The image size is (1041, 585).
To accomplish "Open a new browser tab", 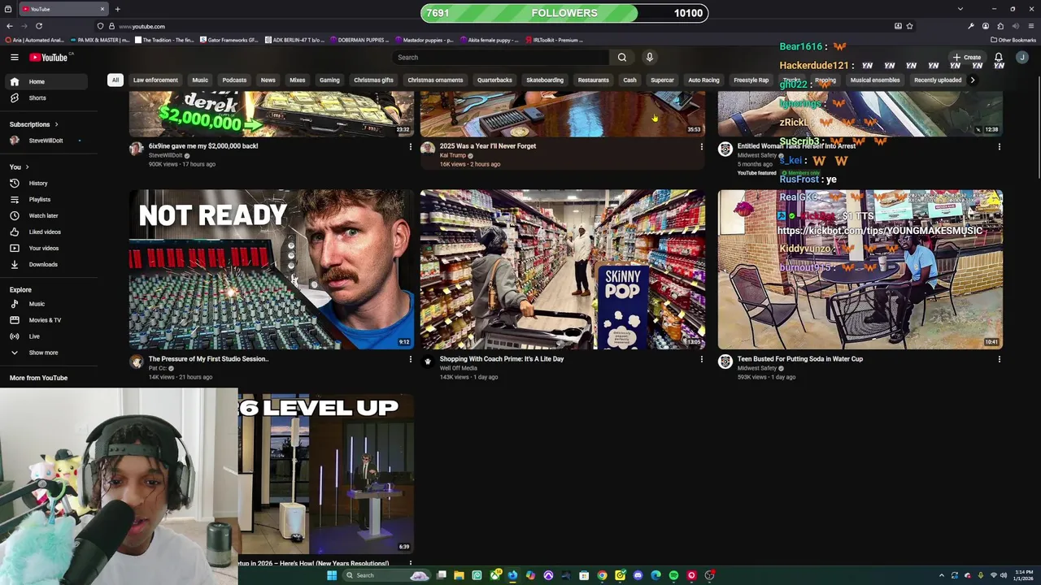I will click(117, 9).
